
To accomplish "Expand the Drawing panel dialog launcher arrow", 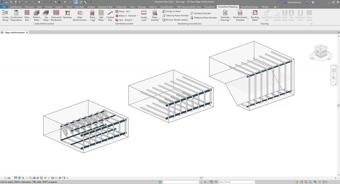I will pyautogui.click(x=312, y=24).
